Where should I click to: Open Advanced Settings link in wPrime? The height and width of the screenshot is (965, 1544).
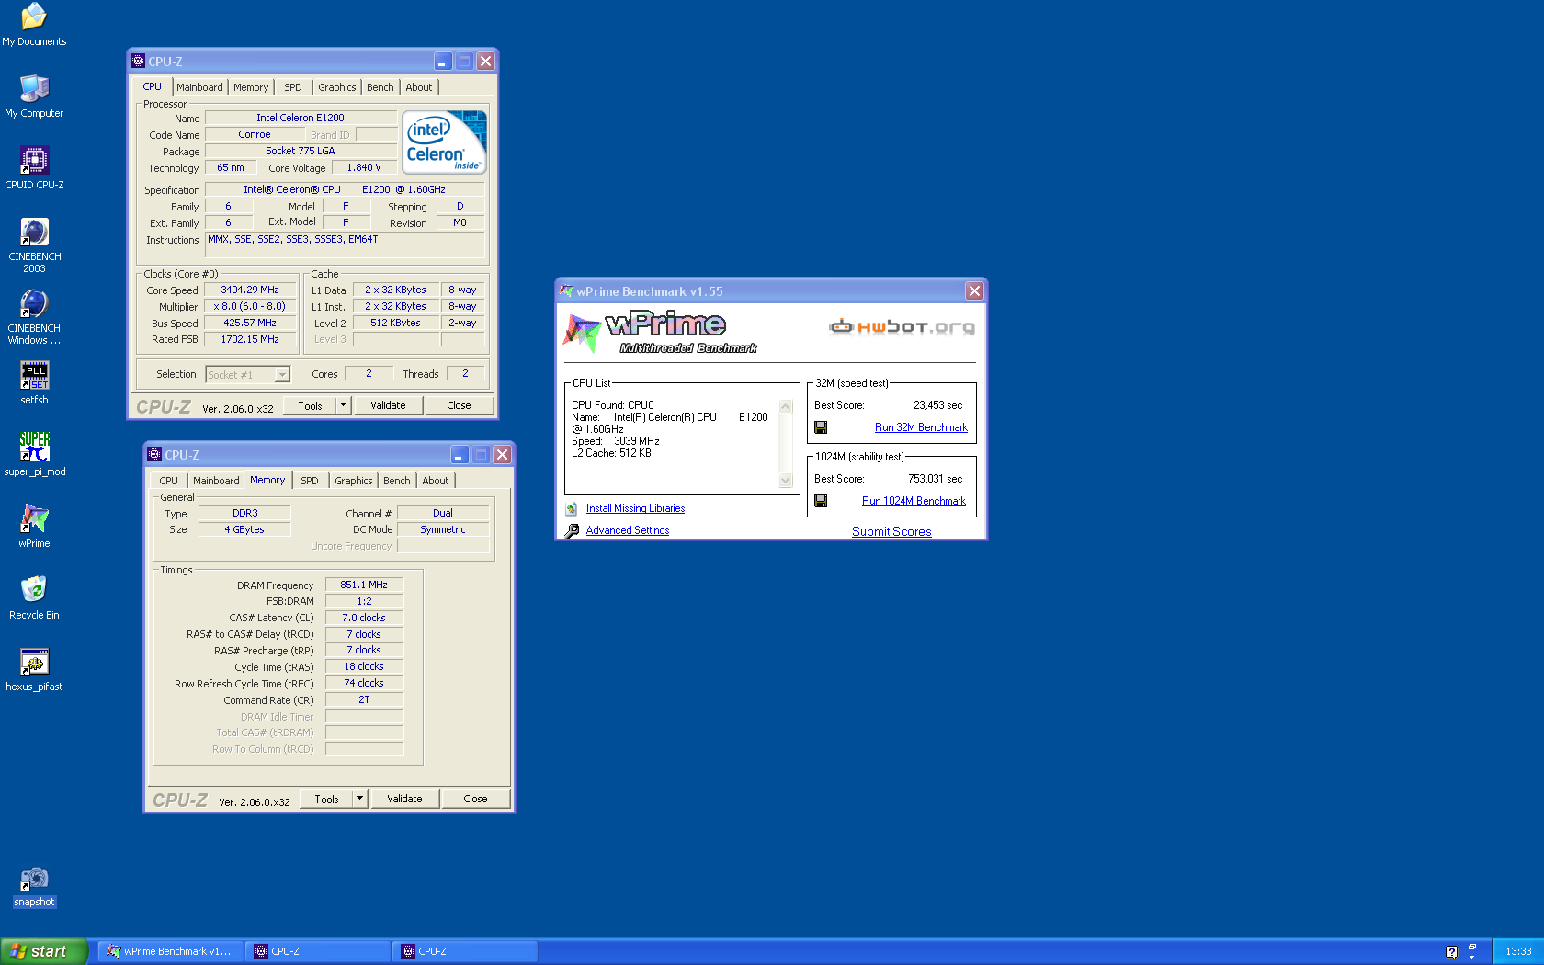pyautogui.click(x=628, y=530)
